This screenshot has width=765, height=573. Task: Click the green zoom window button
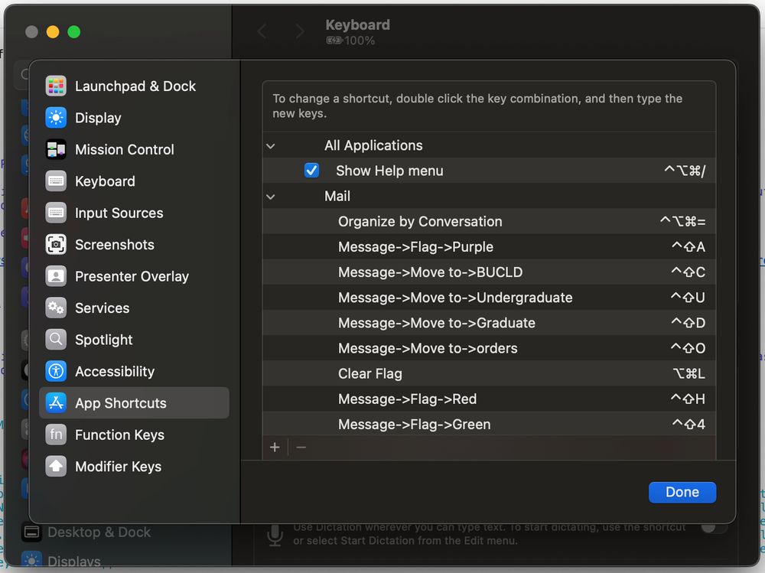pos(74,31)
